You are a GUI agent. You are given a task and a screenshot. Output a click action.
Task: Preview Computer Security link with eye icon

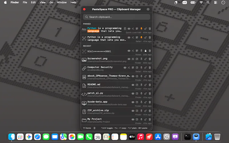click(125, 68)
